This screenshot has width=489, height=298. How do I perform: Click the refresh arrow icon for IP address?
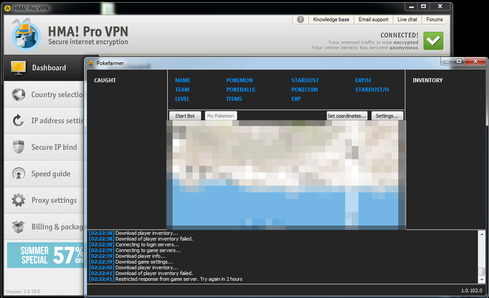19,121
